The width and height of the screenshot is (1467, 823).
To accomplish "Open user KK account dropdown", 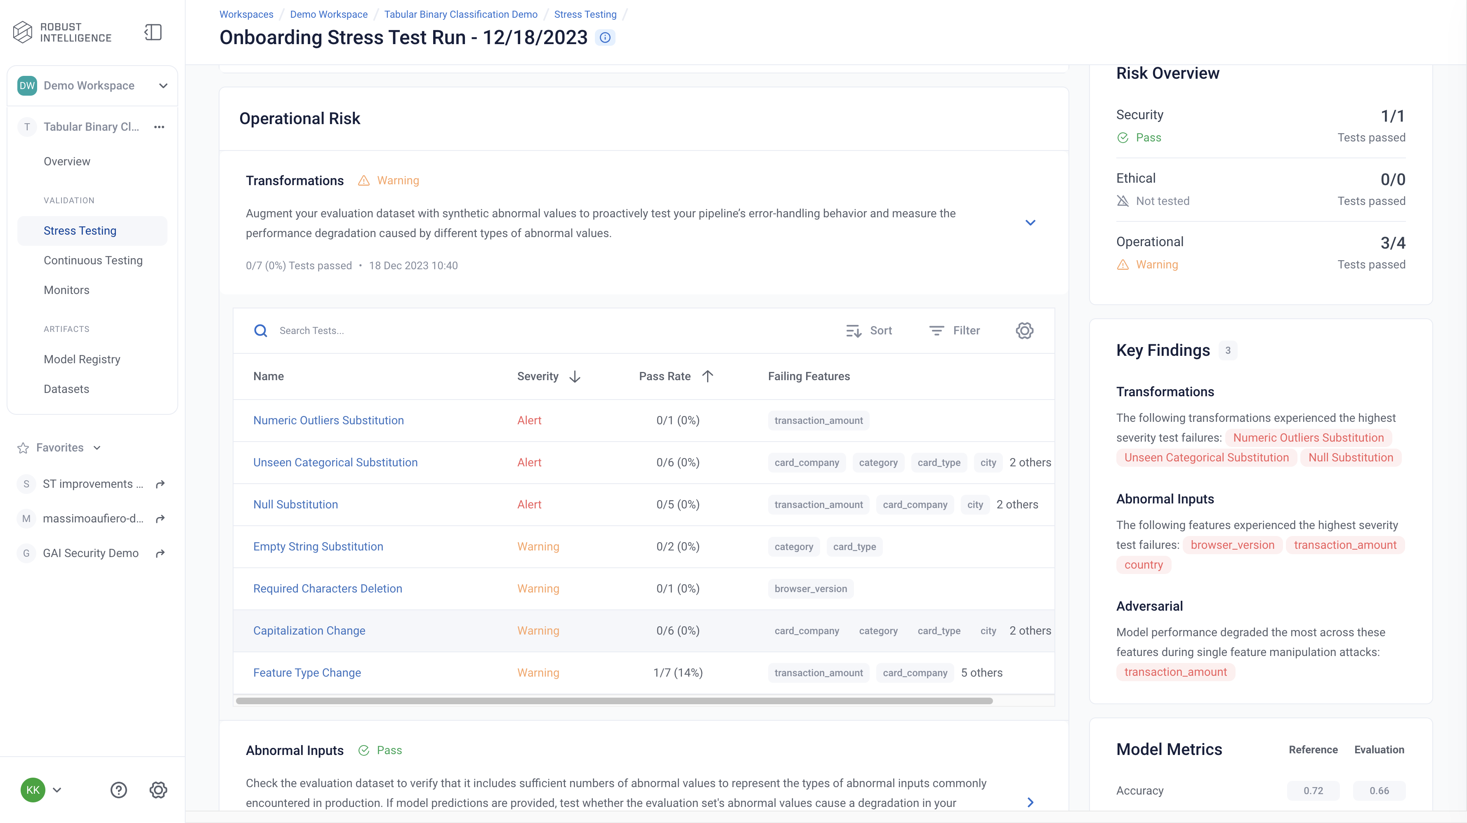I will pos(57,790).
